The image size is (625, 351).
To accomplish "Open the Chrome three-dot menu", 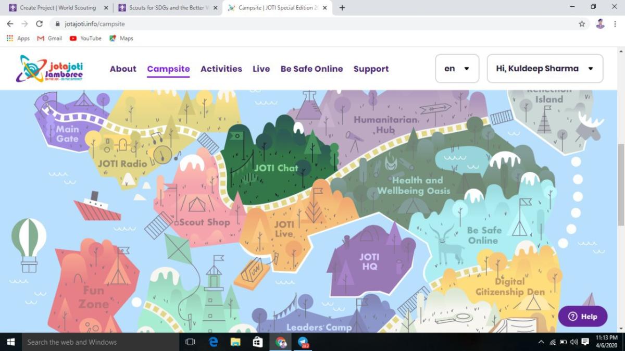I will pos(615,24).
